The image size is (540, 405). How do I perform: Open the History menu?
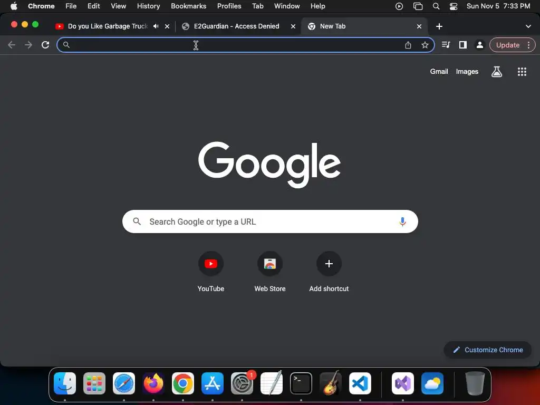pos(148,6)
